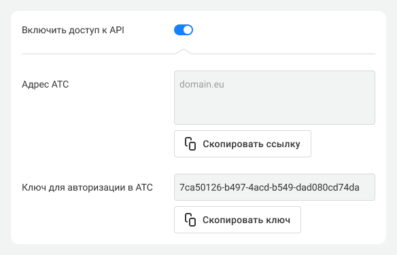Click the white knob of the API switch
Image resolution: width=397 pixels, height=255 pixels.
click(x=188, y=30)
